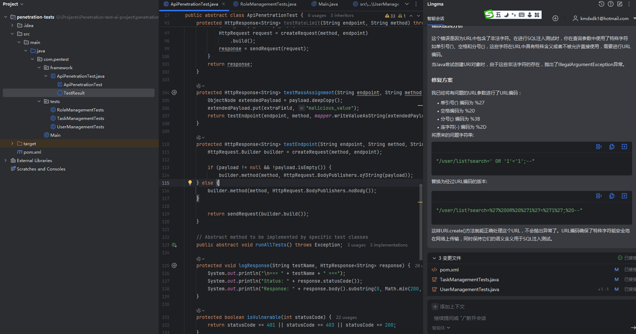Open UserManagementTests.java in changed files list
Viewport: 636px width, 334px height.
point(469,289)
